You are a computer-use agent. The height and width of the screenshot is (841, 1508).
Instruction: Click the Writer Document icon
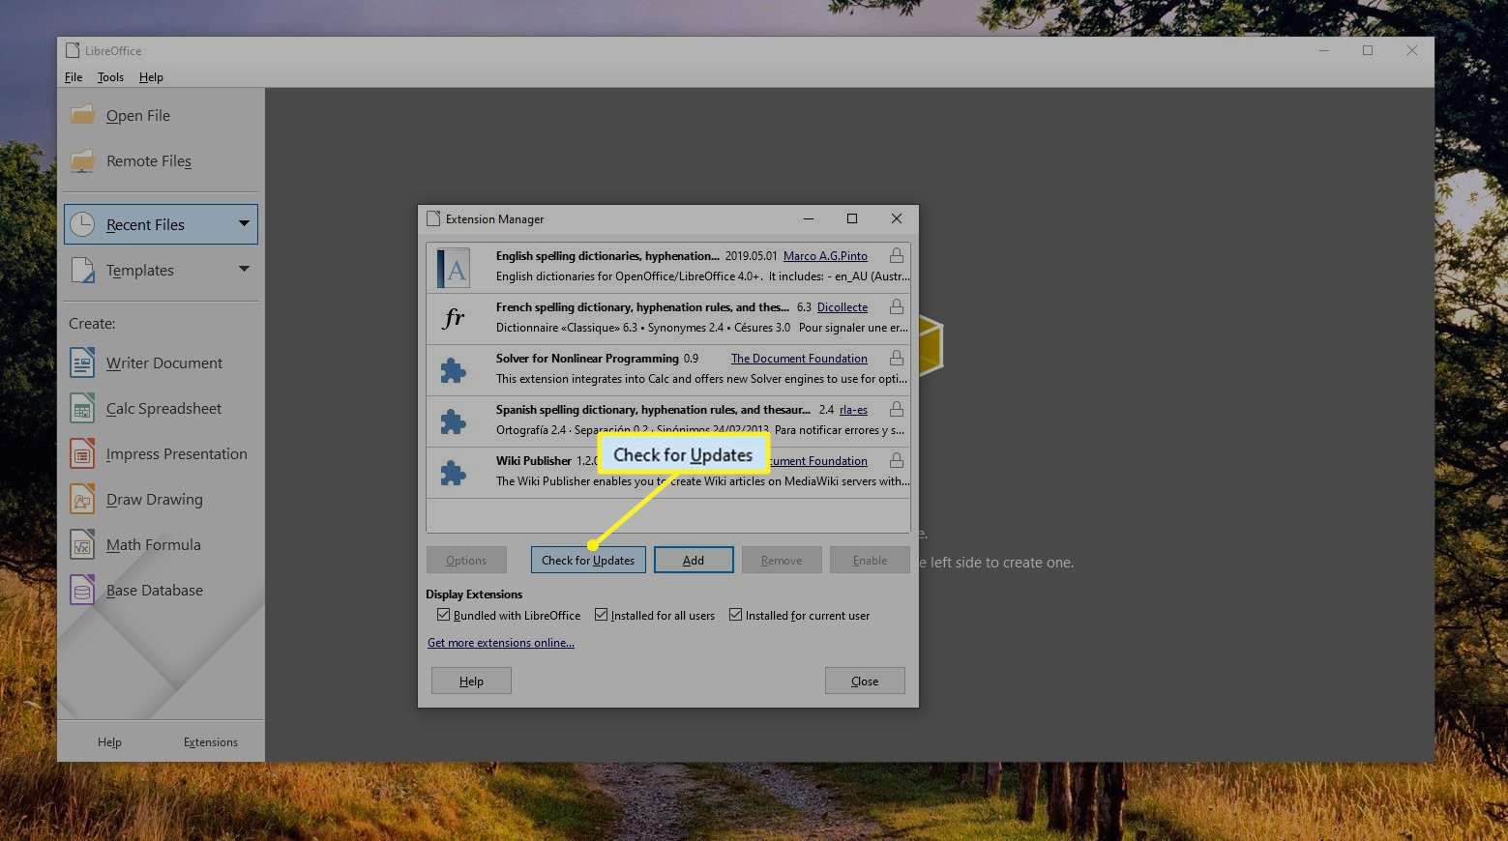82,362
